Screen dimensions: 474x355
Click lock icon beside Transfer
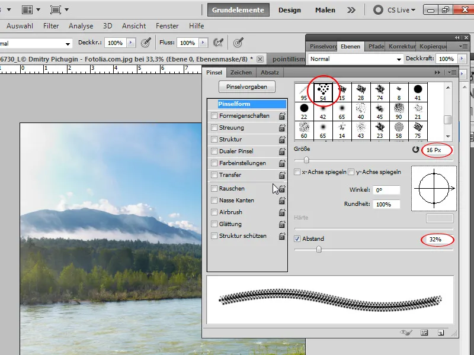click(282, 175)
